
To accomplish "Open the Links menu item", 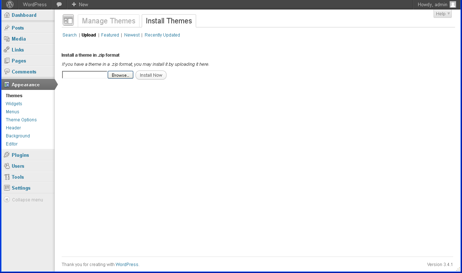I will pyautogui.click(x=18, y=50).
